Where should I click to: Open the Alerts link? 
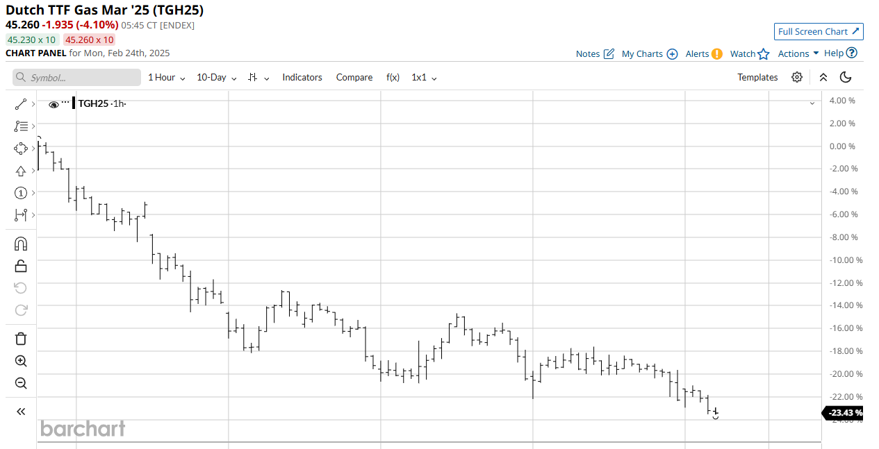click(704, 53)
